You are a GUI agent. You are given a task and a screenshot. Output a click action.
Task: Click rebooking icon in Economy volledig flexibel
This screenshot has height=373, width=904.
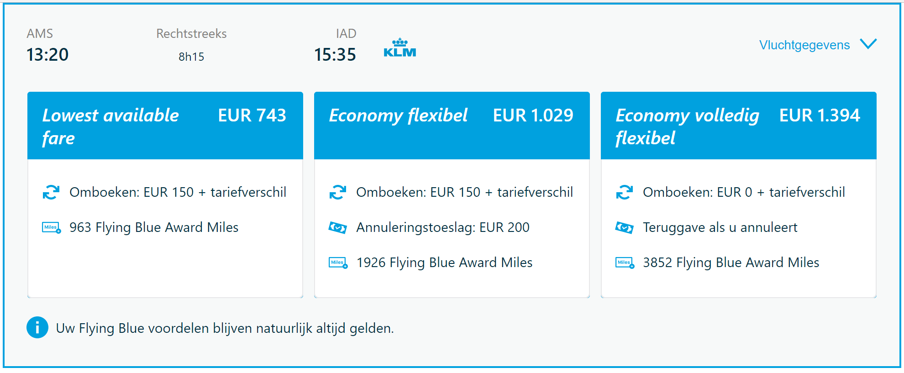tap(624, 192)
